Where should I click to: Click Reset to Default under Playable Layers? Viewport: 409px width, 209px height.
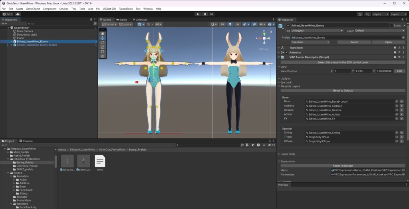(343, 91)
